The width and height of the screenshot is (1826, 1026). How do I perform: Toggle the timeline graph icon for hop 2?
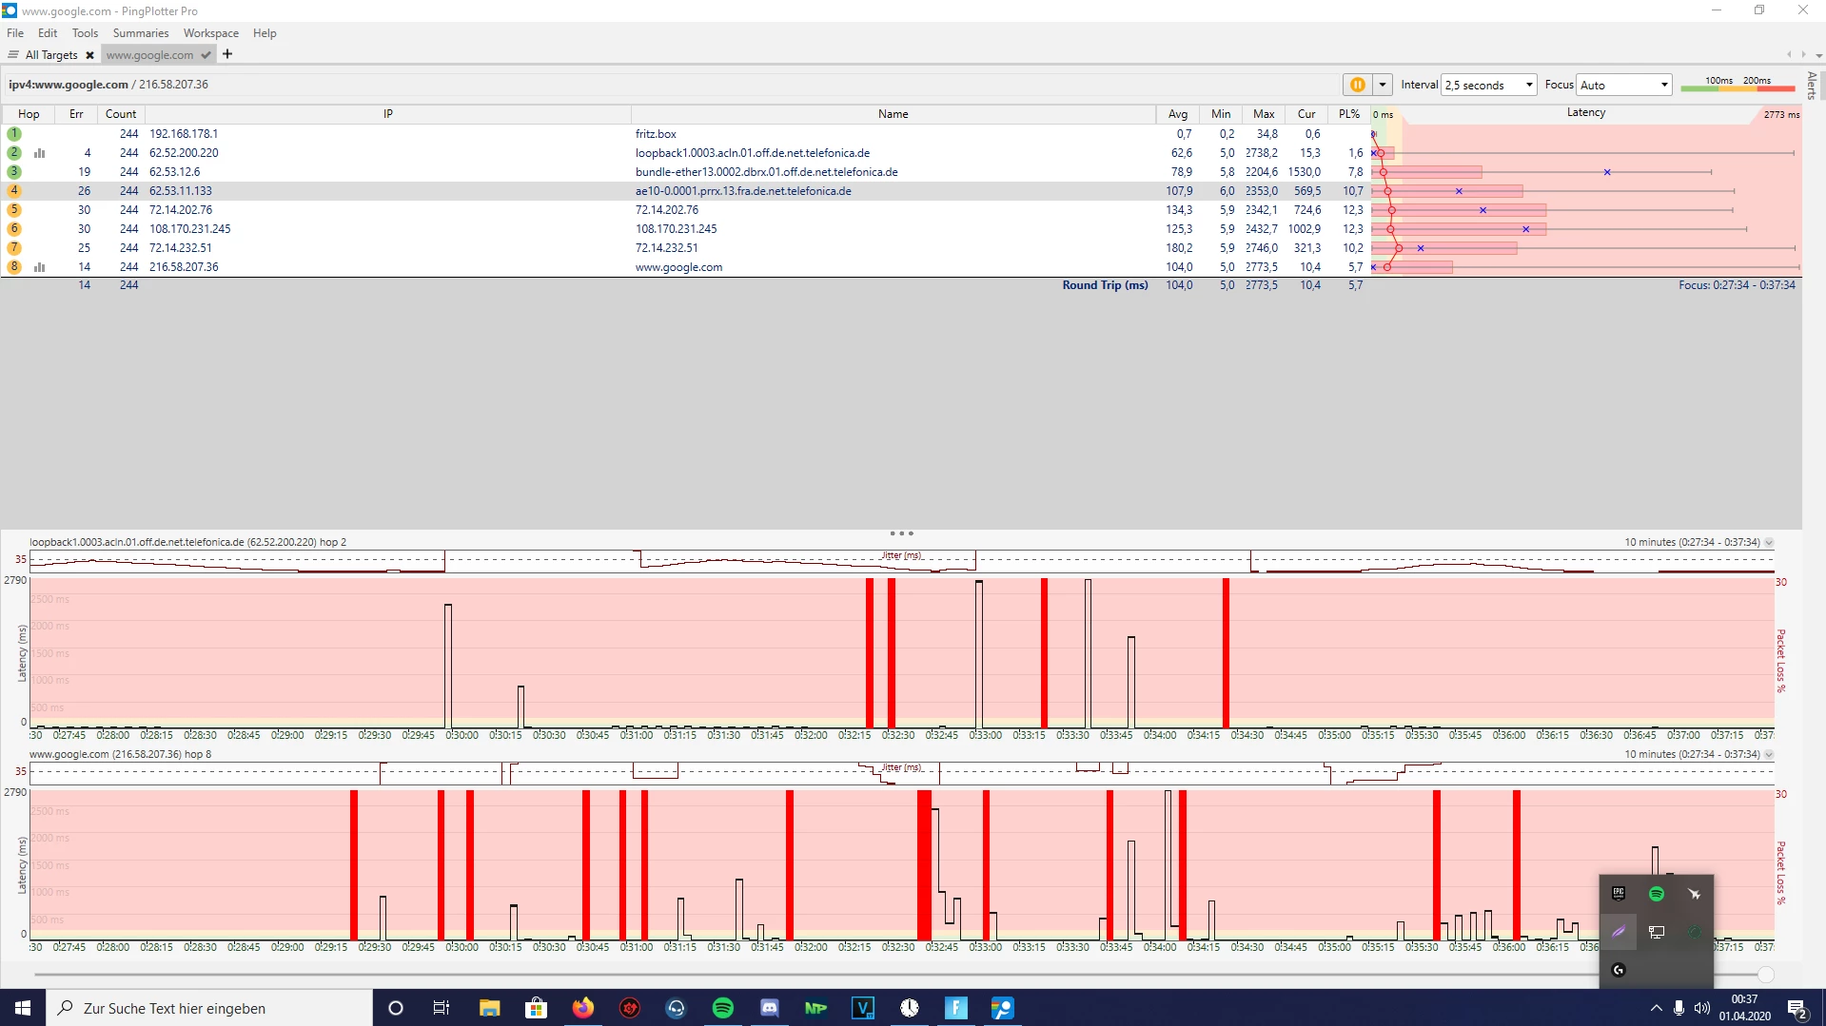click(40, 153)
